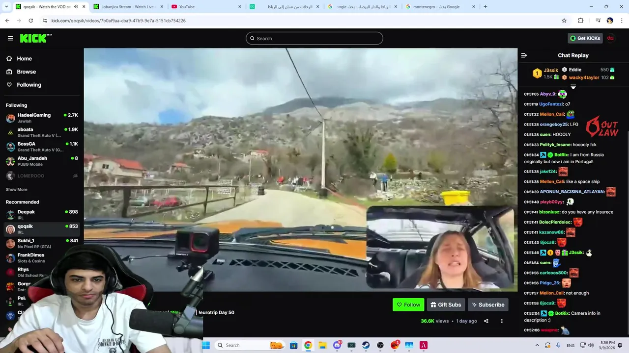Image resolution: width=629 pixels, height=353 pixels.
Task: Click gifter Eddie on leaderboard
Action: [x=575, y=70]
